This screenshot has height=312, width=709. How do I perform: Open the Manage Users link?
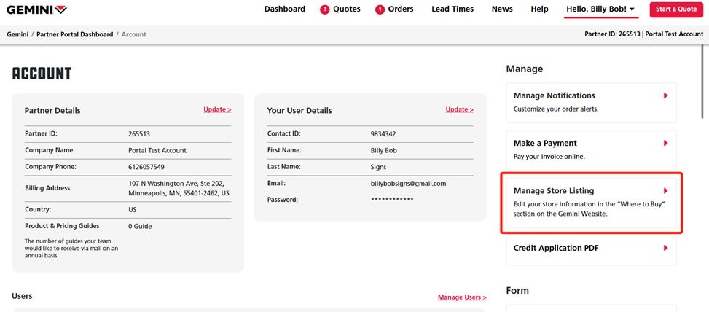pos(462,297)
